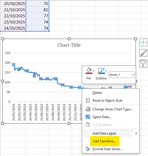The width and height of the screenshot is (148, 156).
Task: Select Reset to Match Style
Action: [x=107, y=101]
